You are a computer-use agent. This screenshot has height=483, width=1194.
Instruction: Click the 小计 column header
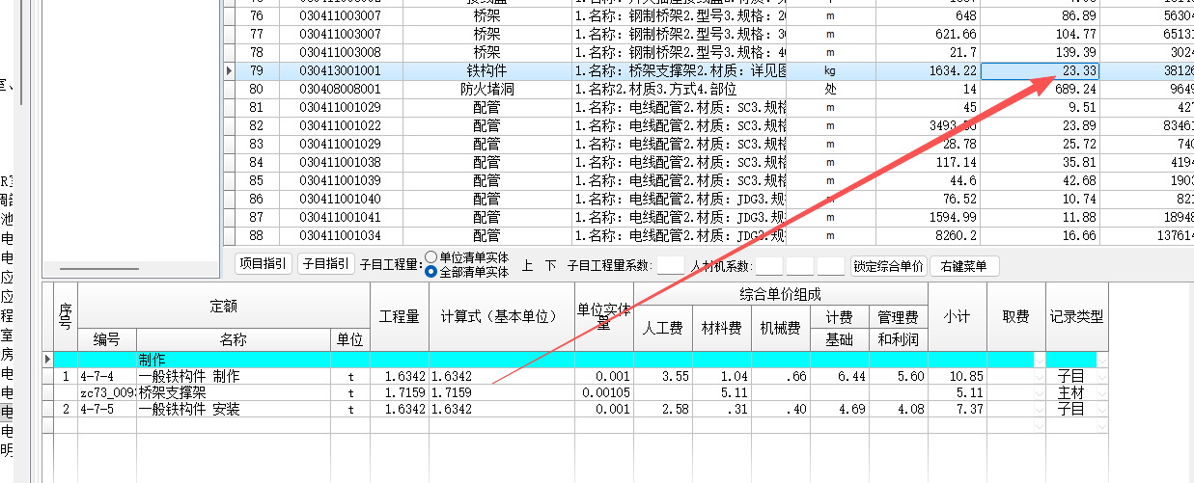point(958,316)
